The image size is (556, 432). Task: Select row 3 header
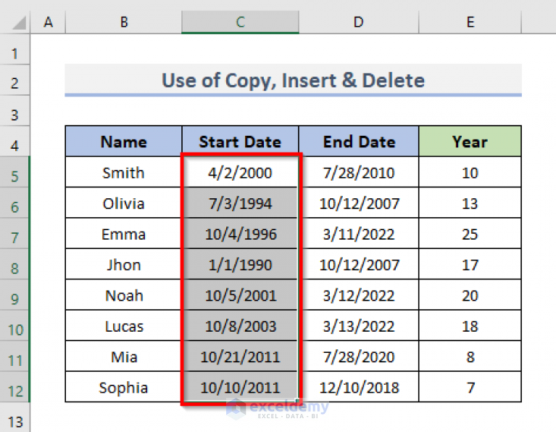(x=14, y=111)
